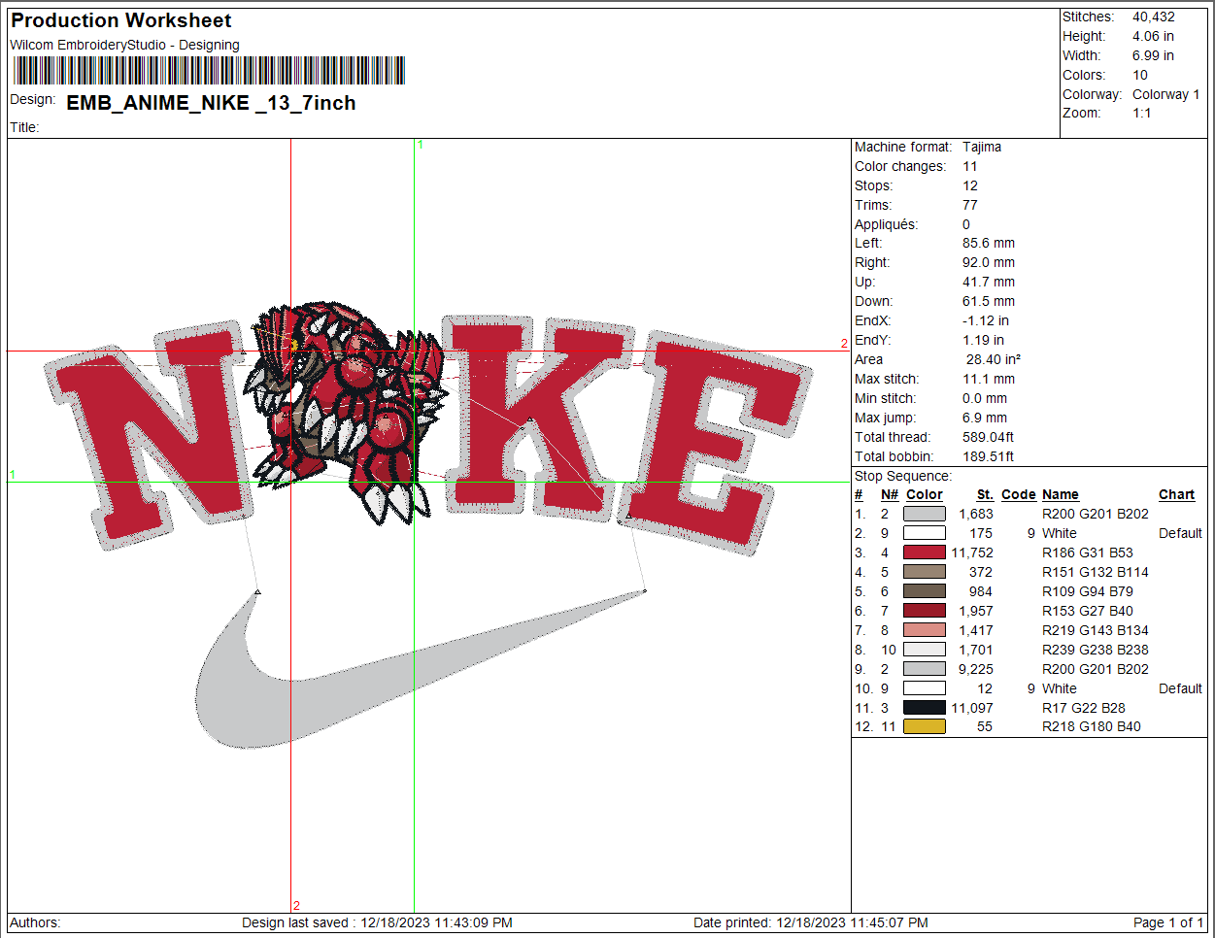This screenshot has width=1215, height=938.
Task: Click the Right value 92.0 mm
Action: [x=989, y=262]
